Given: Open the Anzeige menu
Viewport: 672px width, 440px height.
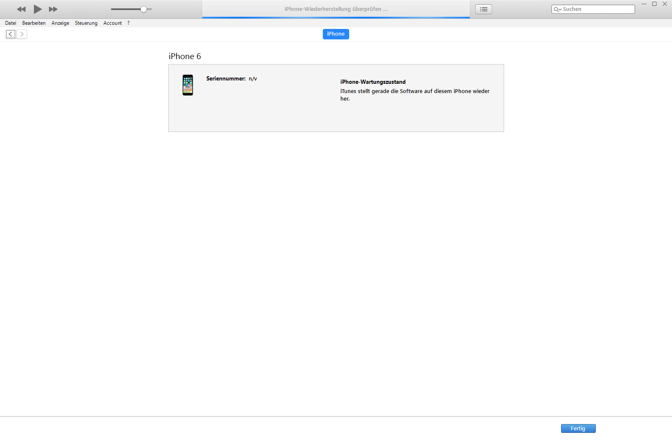Looking at the screenshot, I should [60, 23].
